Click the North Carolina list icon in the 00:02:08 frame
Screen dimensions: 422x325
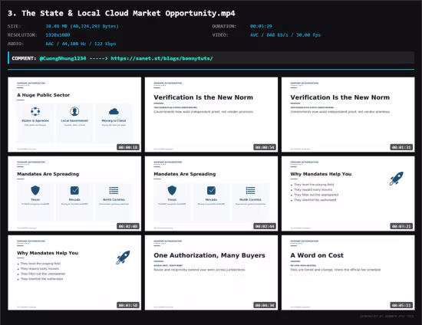click(x=114, y=190)
